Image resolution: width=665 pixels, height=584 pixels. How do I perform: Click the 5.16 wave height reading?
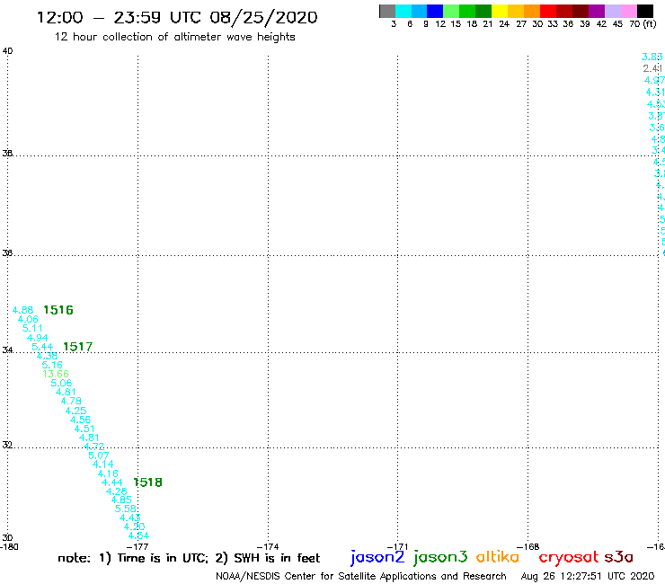click(52, 365)
